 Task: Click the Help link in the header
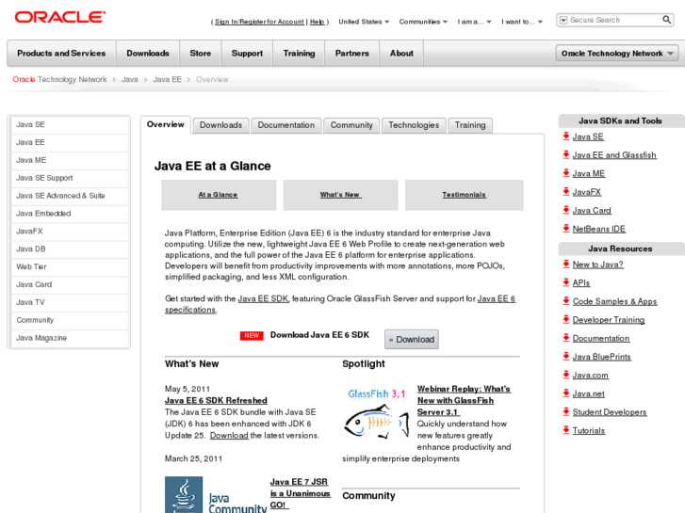318,22
